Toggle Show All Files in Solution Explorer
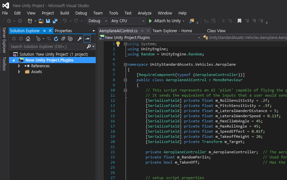Image resolution: width=287 pixels, height=180 pixels. click(70, 39)
